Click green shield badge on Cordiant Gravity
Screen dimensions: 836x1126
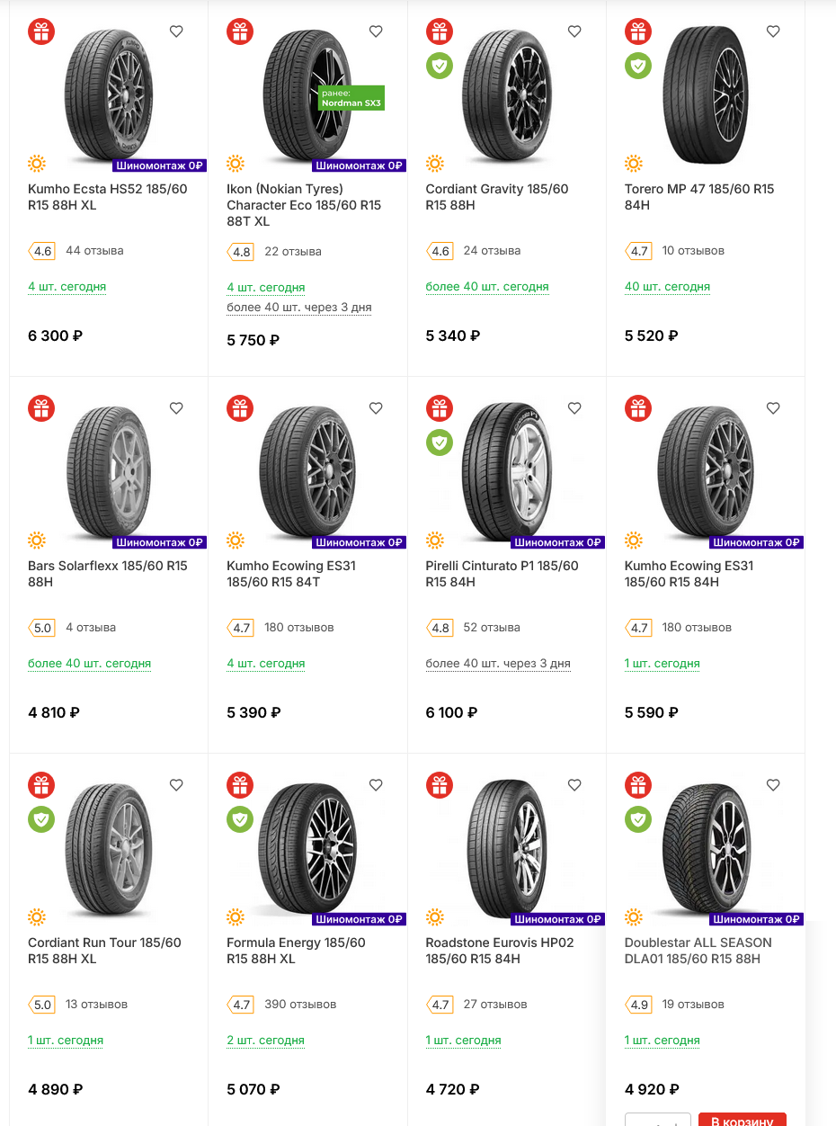(x=439, y=66)
